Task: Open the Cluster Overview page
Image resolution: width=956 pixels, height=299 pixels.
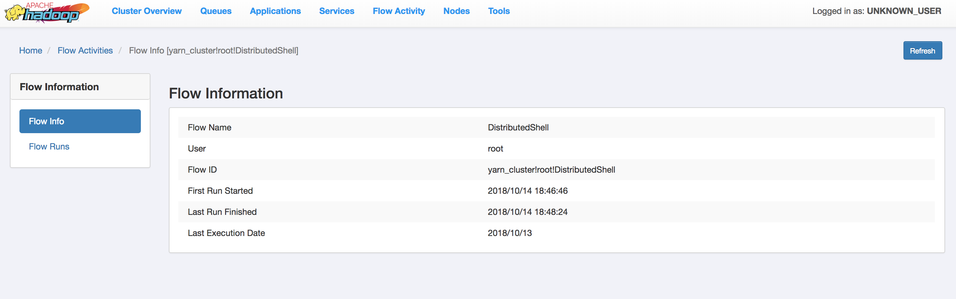Action: click(x=147, y=11)
